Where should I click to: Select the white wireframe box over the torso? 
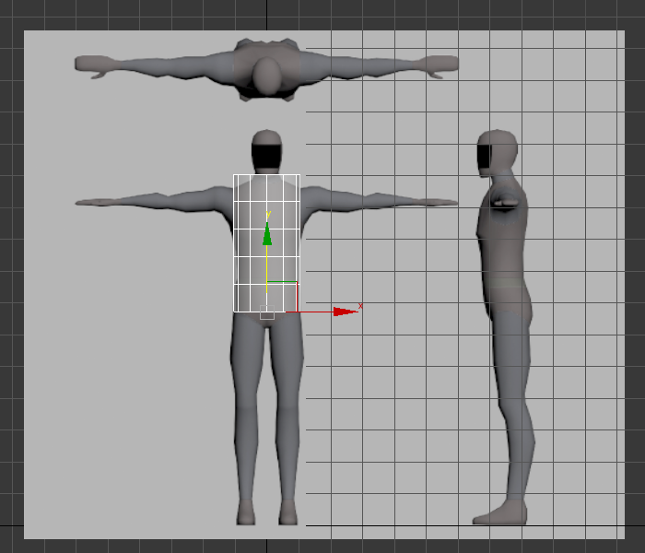(266, 243)
